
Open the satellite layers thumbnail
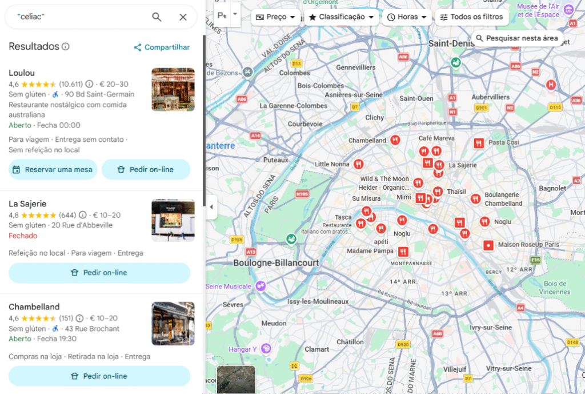pyautogui.click(x=236, y=379)
